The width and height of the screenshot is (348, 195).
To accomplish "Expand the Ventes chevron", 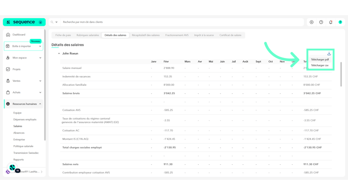I will coord(40,81).
